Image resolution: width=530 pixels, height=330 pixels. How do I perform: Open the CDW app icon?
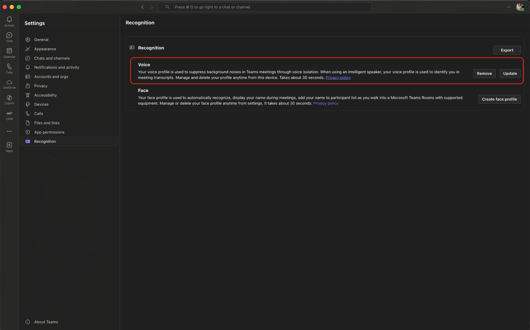pyautogui.click(x=9, y=114)
